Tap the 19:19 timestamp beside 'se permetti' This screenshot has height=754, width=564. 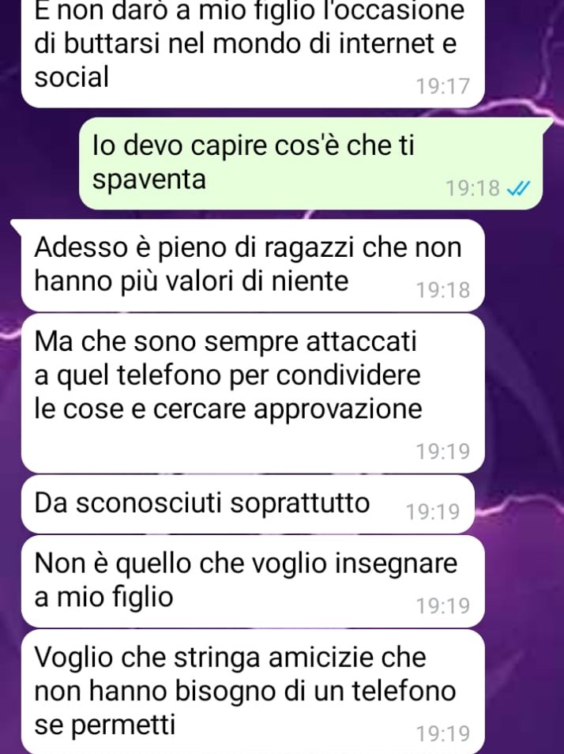click(442, 733)
